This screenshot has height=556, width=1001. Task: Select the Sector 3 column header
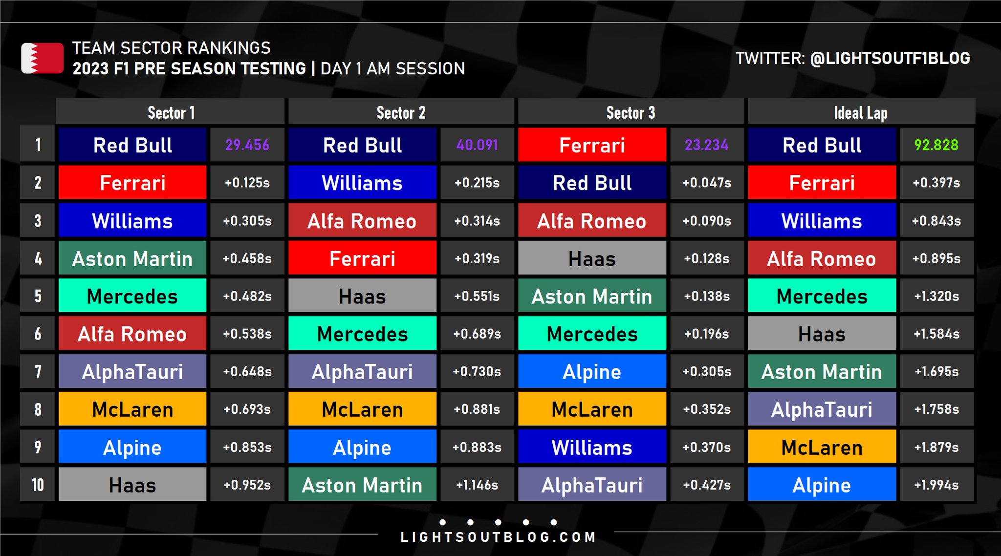631,112
